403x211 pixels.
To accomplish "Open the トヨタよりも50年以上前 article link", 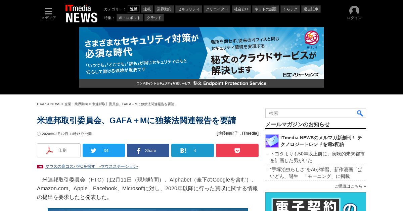I will point(317,157).
